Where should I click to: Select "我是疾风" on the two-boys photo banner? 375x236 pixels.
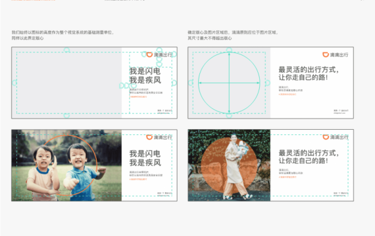pyautogui.click(x=145, y=163)
